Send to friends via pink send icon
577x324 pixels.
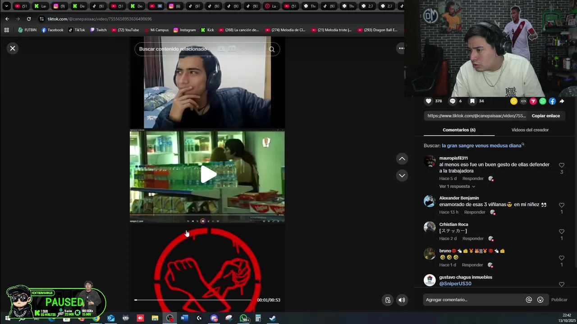point(533,101)
